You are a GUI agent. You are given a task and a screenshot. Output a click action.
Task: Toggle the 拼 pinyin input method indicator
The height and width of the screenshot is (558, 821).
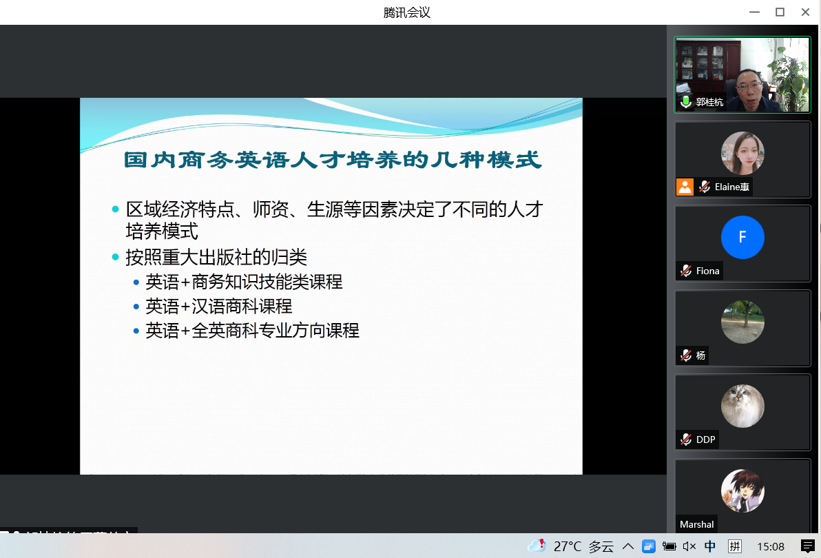tap(735, 546)
